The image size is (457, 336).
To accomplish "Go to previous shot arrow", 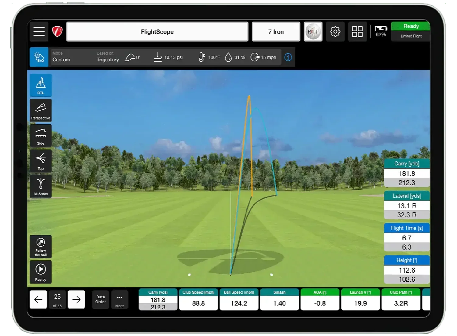I will click(38, 299).
